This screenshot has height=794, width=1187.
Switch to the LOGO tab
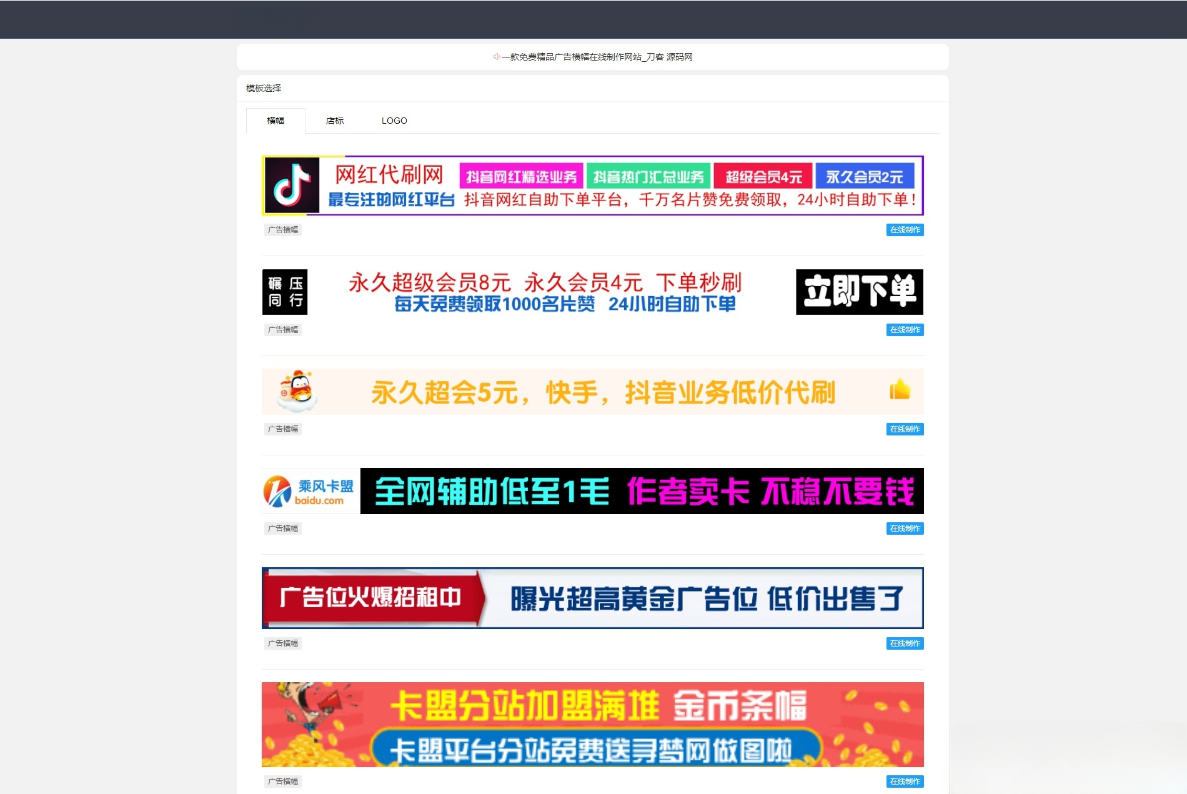(x=394, y=121)
